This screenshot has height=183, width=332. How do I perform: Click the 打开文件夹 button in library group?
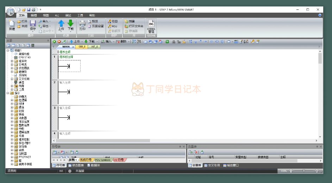click(134, 26)
